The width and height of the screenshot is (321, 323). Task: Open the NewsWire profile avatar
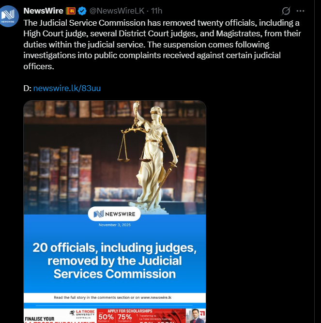(x=8, y=16)
